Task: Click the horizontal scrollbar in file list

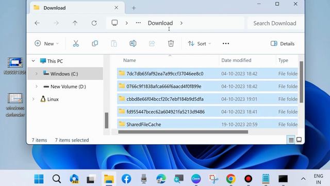Action: [183, 132]
